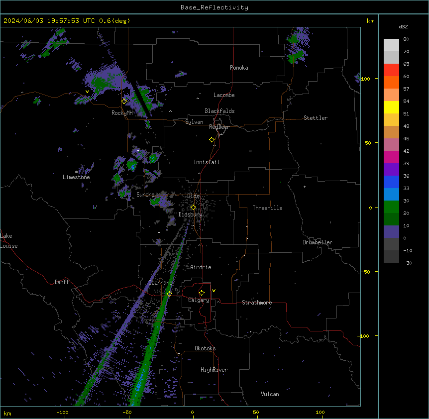Click the Strathmore label

[x=257, y=303]
